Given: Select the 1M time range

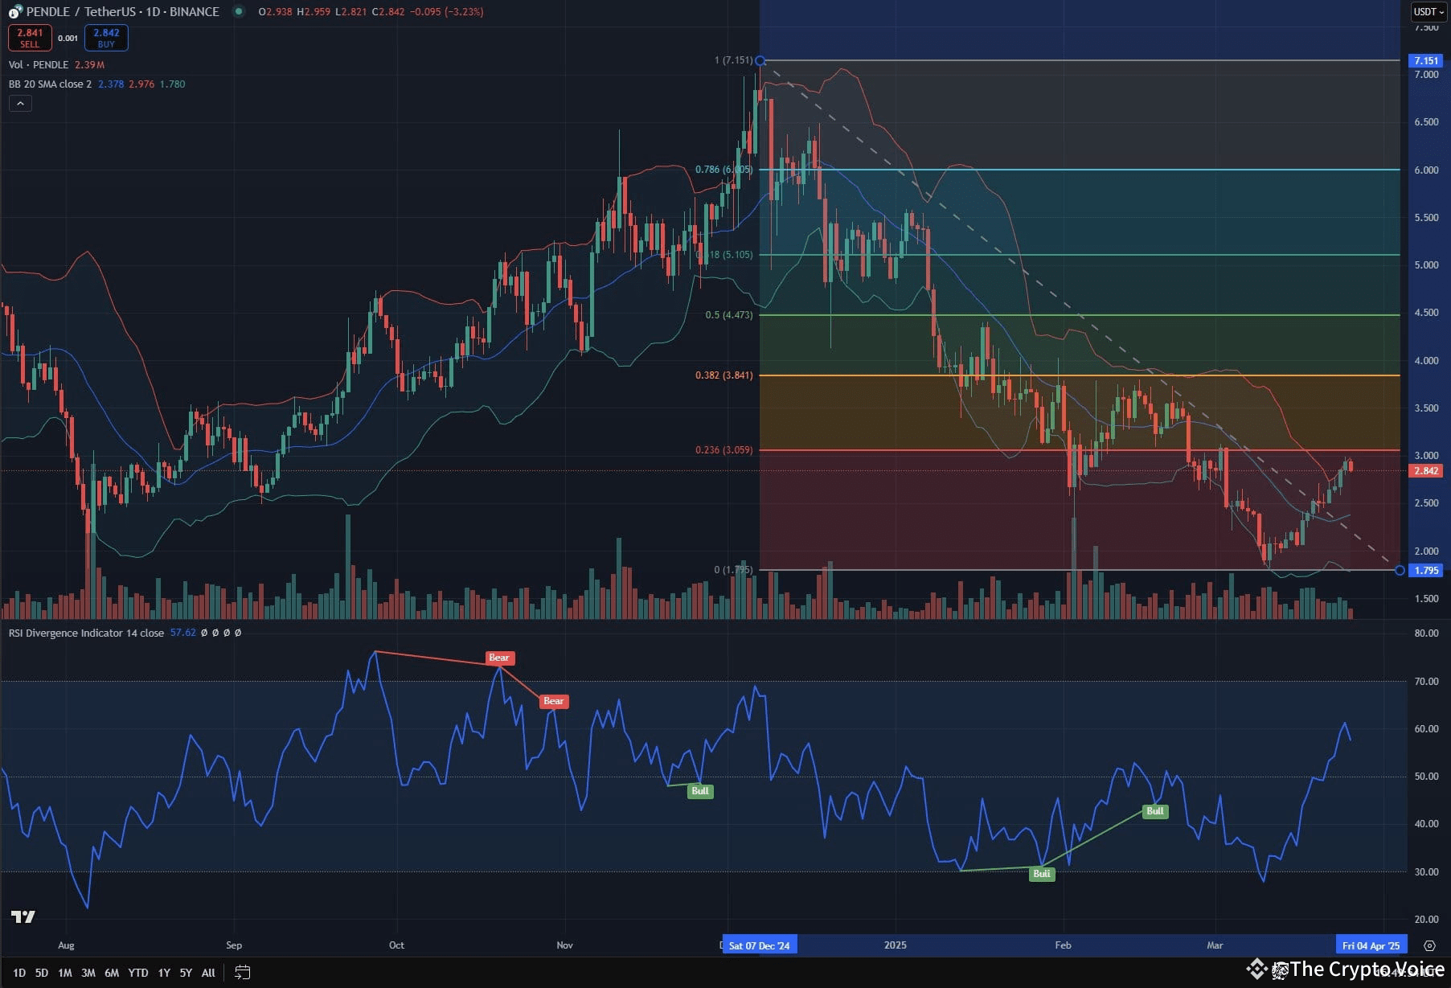Looking at the screenshot, I should [65, 973].
